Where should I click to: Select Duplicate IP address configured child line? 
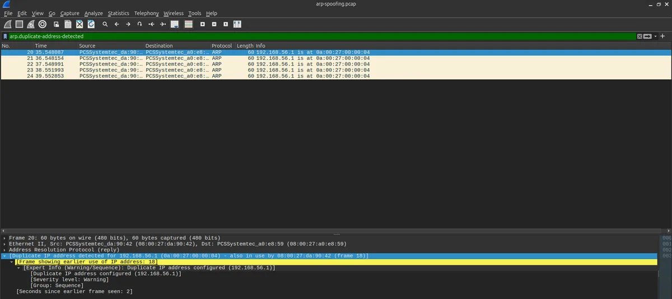point(106,274)
